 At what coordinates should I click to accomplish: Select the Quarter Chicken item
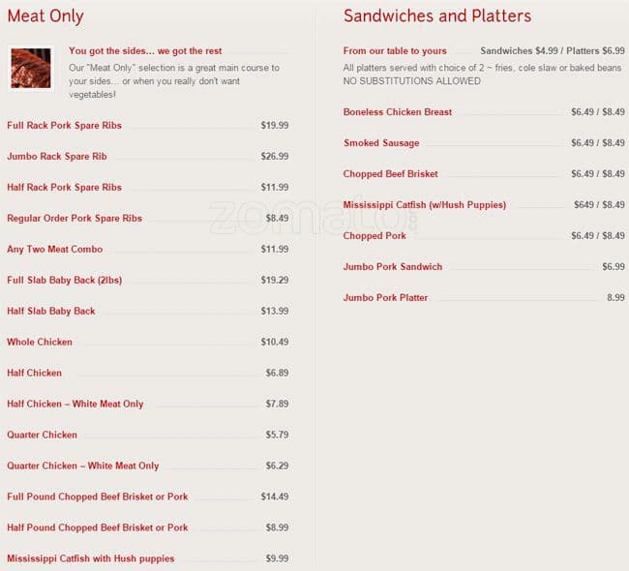point(43,436)
